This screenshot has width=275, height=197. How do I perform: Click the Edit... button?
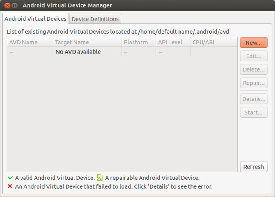click(254, 56)
